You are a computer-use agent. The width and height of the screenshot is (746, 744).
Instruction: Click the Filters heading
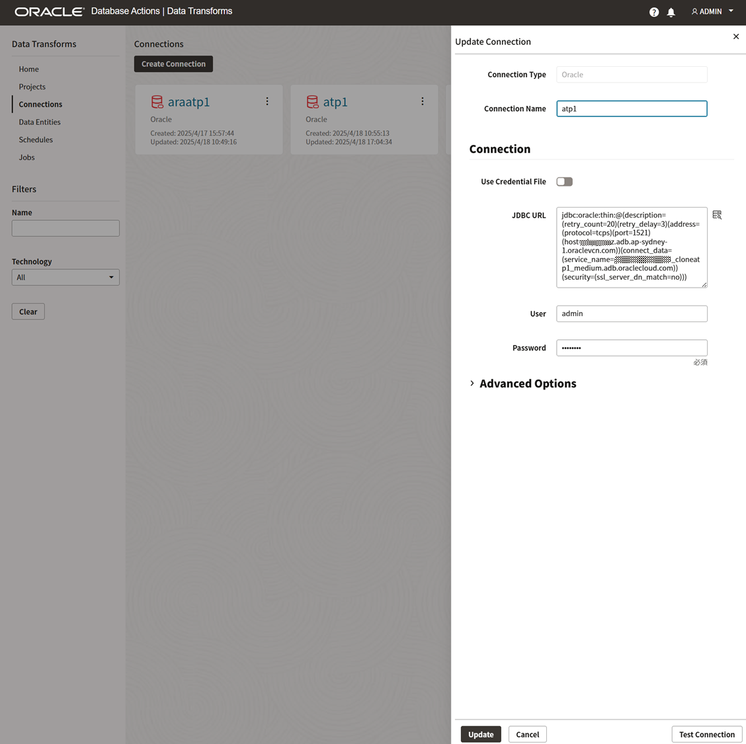(x=24, y=189)
